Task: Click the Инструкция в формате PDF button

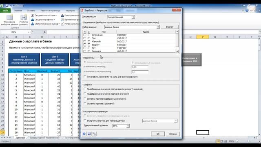Action: pyautogui.click(x=192, y=60)
